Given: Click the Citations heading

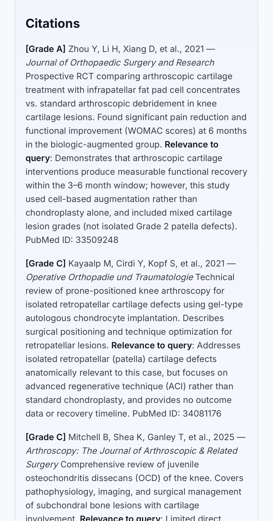Looking at the screenshot, I should tap(53, 23).
